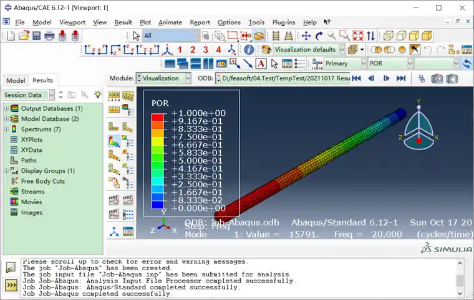Select the Magnify View tool
This screenshot has width=474, height=300.
332,36
